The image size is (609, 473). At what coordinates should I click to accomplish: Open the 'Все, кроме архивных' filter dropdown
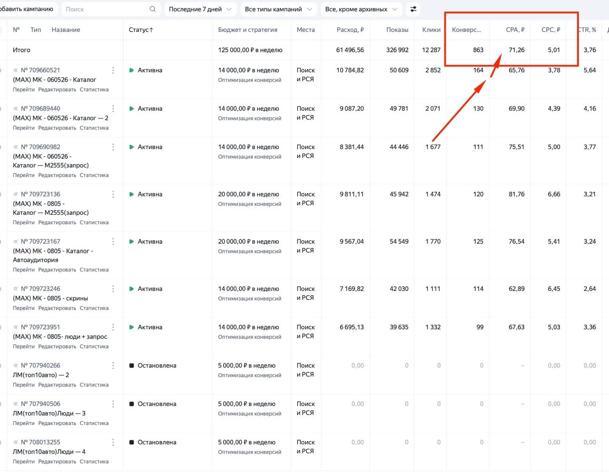(x=361, y=9)
